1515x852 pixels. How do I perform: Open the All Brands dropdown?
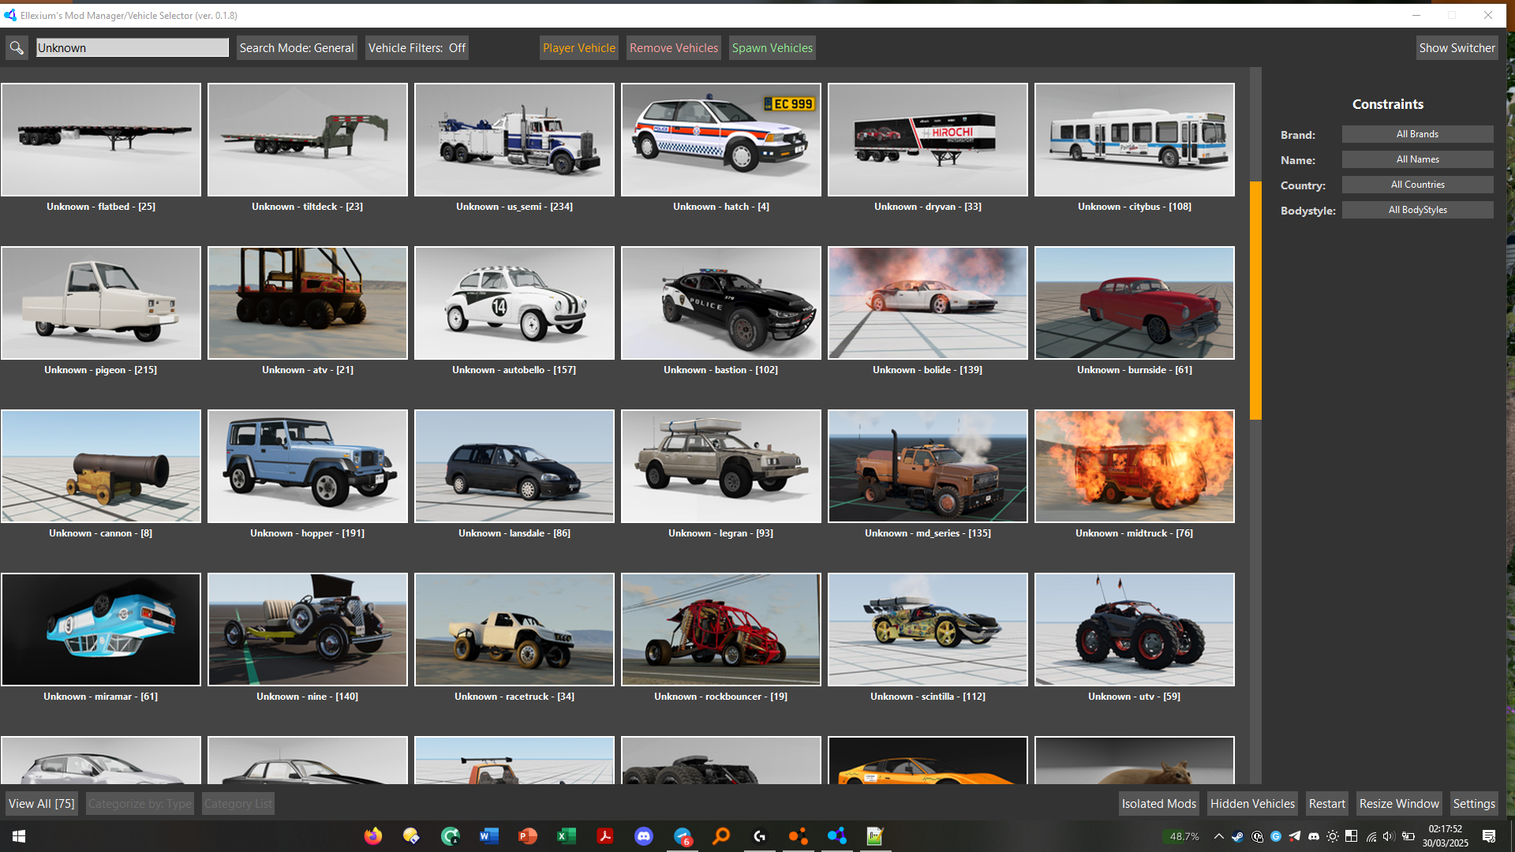pyautogui.click(x=1417, y=134)
